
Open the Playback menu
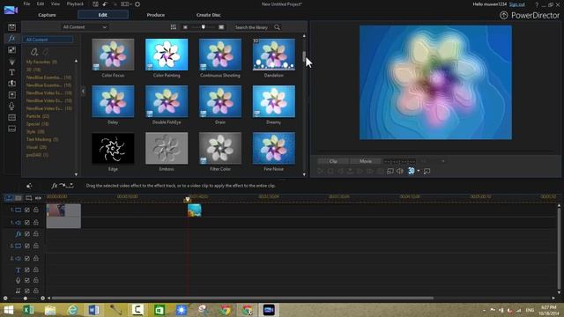[75, 4]
